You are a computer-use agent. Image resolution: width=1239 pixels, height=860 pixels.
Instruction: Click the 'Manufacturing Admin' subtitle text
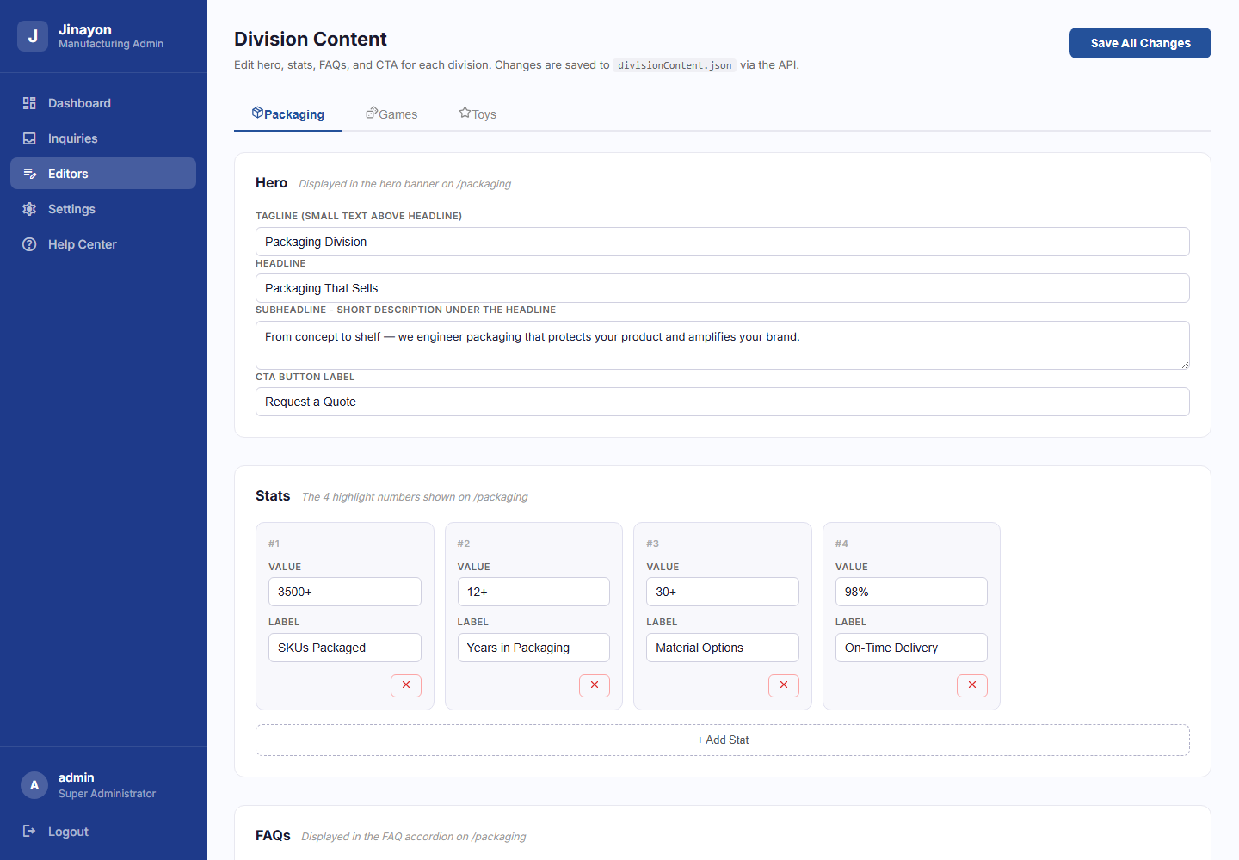pos(111,44)
